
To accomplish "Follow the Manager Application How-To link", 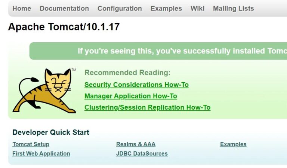I will click(x=131, y=96).
